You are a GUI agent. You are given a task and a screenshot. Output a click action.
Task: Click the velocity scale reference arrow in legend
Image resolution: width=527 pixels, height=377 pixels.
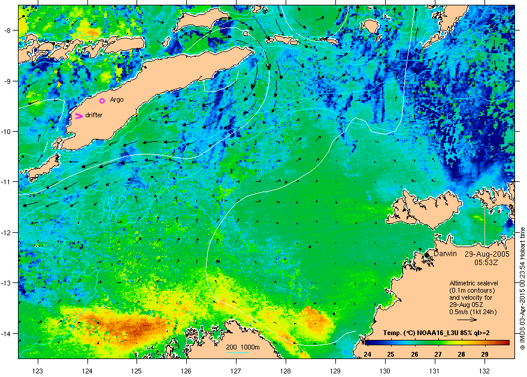click(x=467, y=320)
